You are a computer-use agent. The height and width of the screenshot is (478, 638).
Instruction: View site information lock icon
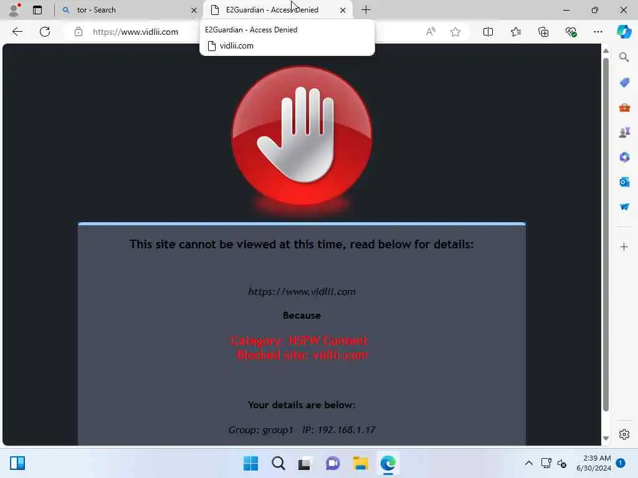(79, 32)
